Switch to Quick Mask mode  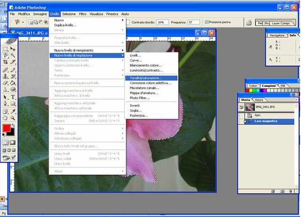click(x=13, y=142)
